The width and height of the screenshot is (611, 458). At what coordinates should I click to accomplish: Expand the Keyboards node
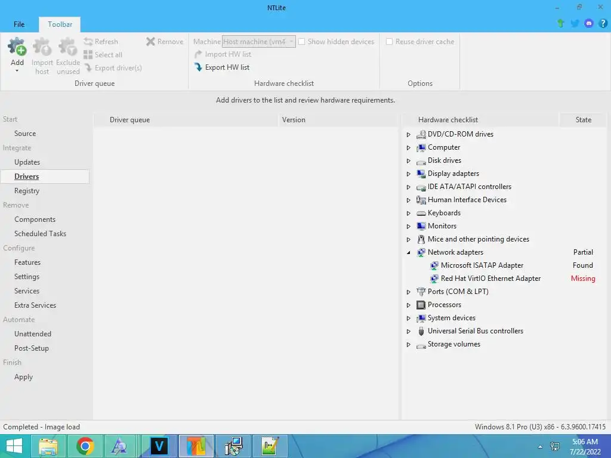(x=408, y=213)
